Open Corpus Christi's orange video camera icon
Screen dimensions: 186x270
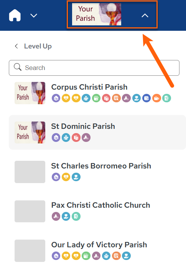point(156,98)
